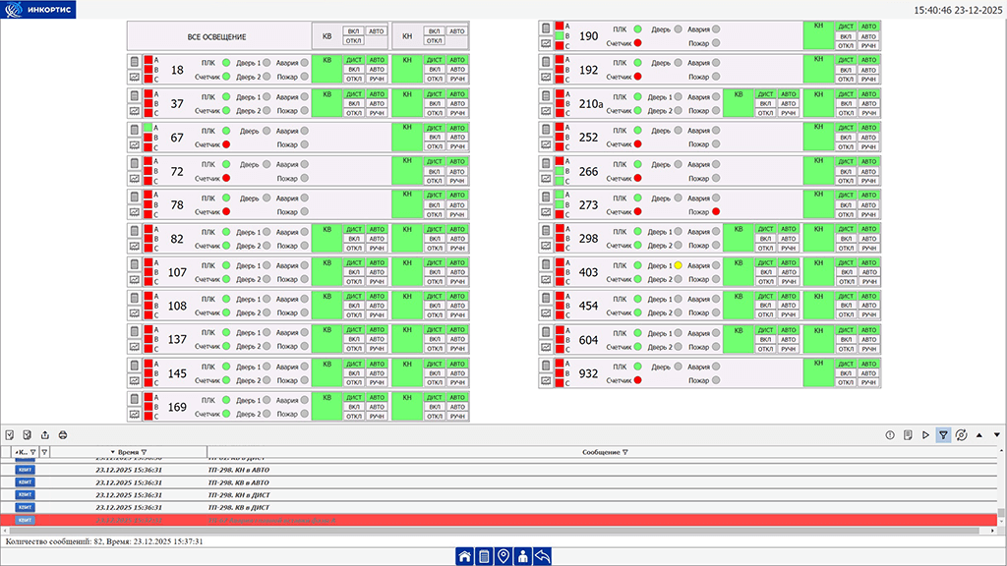Screen dimensions: 1007x566
Task: Turn off КН for all lighting with ОТКЛ
Action: tap(434, 42)
